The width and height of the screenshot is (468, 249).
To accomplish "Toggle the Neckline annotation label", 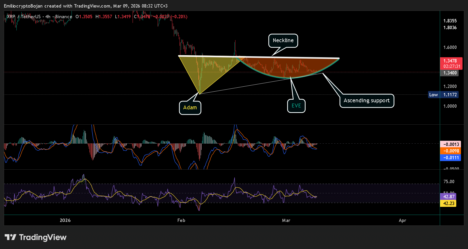I will [x=283, y=41].
